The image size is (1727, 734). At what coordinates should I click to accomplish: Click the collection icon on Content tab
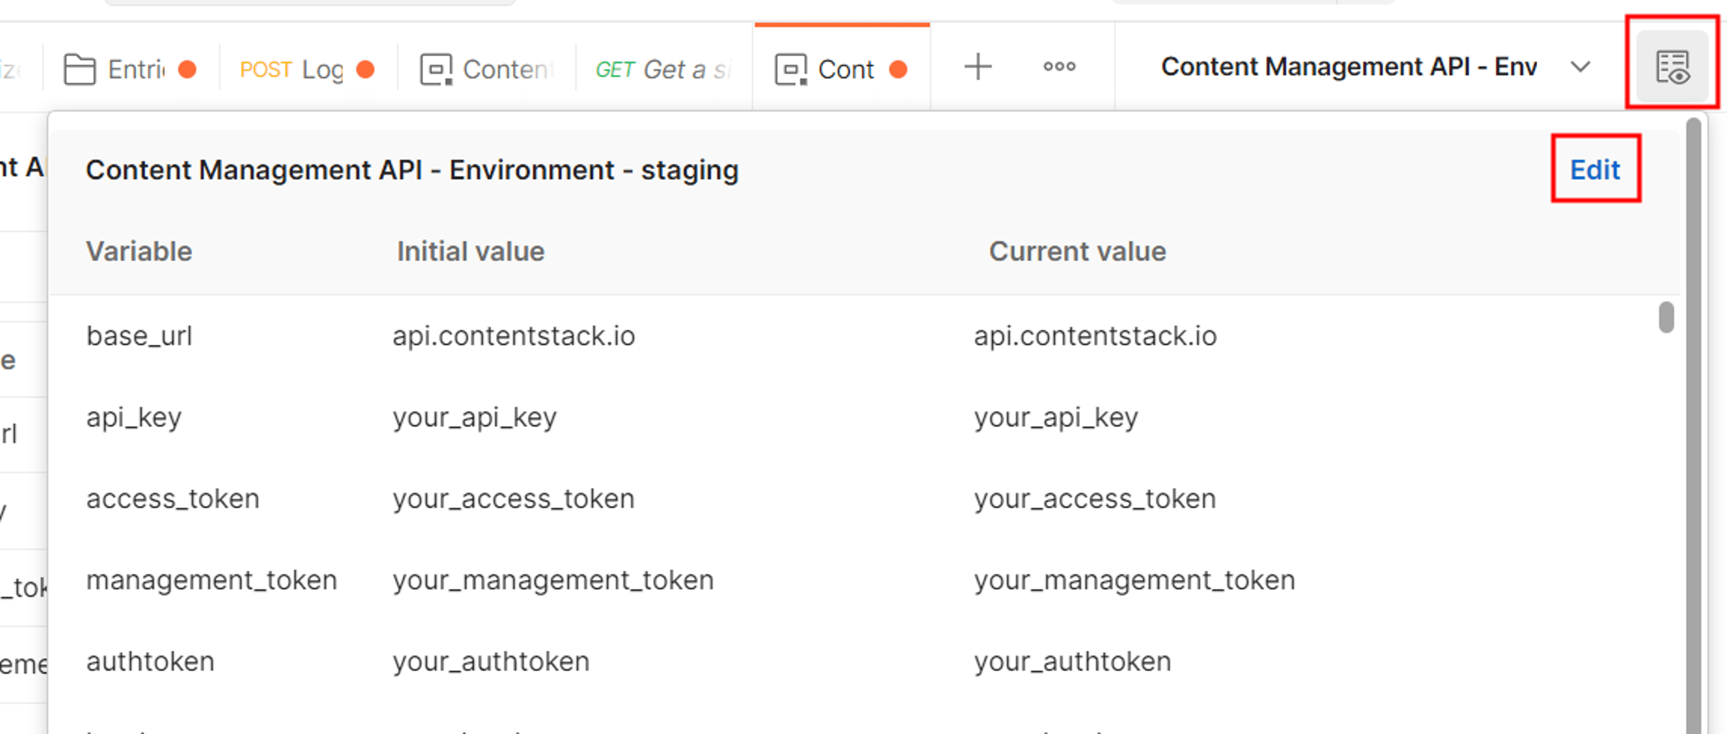click(x=436, y=70)
